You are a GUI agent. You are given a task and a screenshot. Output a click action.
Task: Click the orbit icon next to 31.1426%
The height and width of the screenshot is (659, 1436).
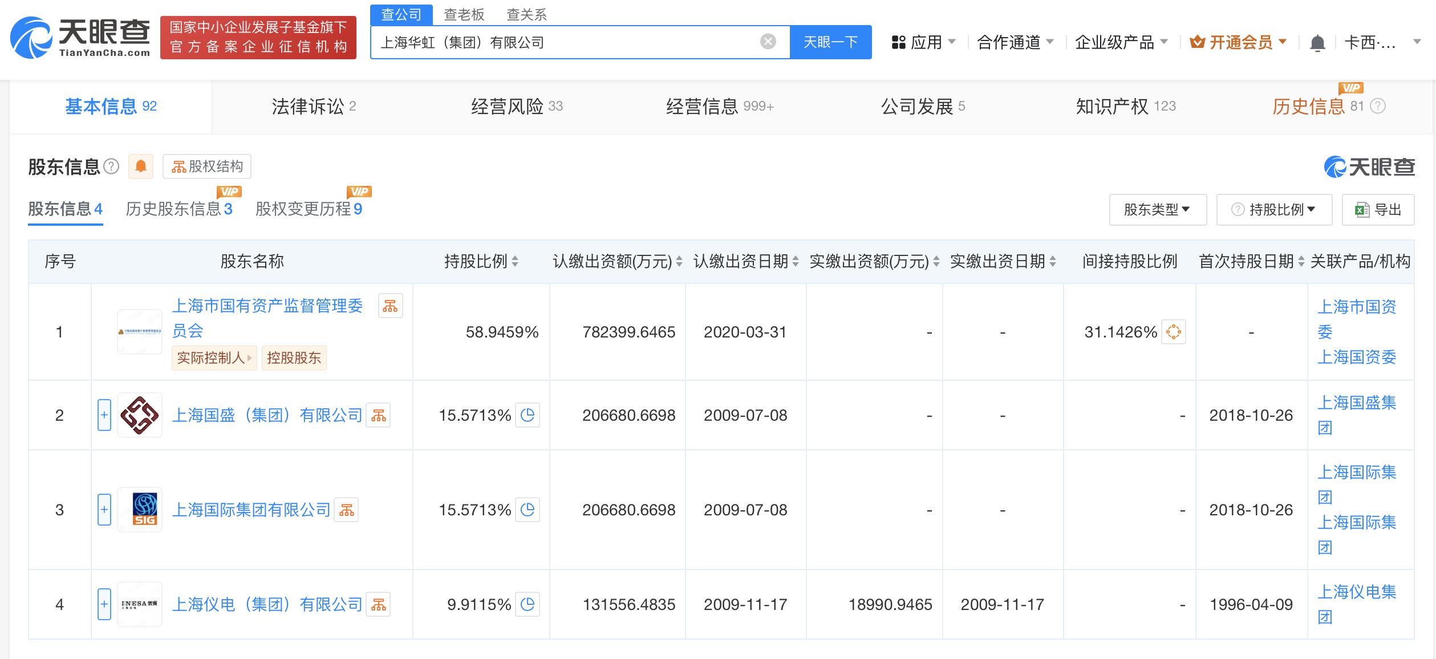pos(1172,332)
